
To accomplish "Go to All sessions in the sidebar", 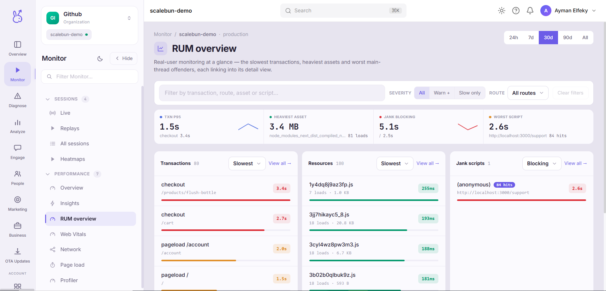I will pos(91,143).
